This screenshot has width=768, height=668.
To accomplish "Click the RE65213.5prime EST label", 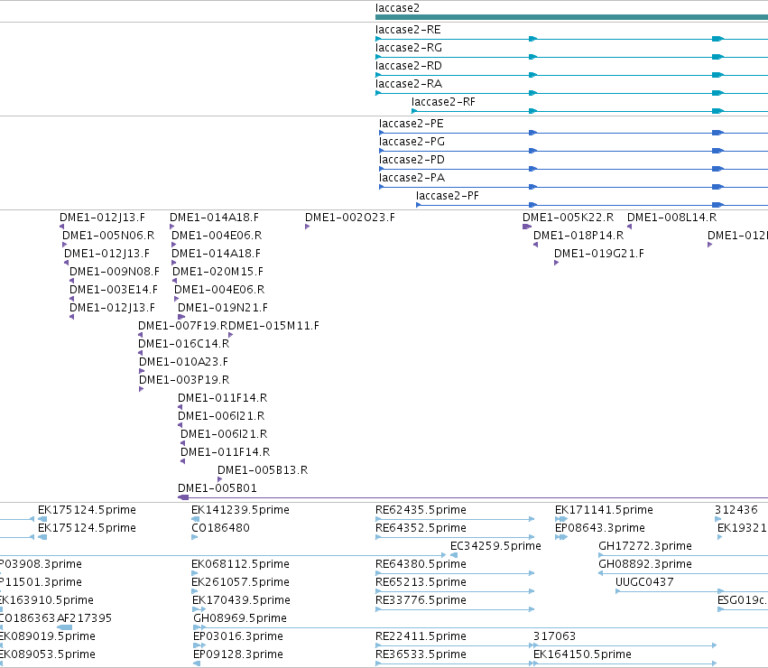I will tap(421, 583).
